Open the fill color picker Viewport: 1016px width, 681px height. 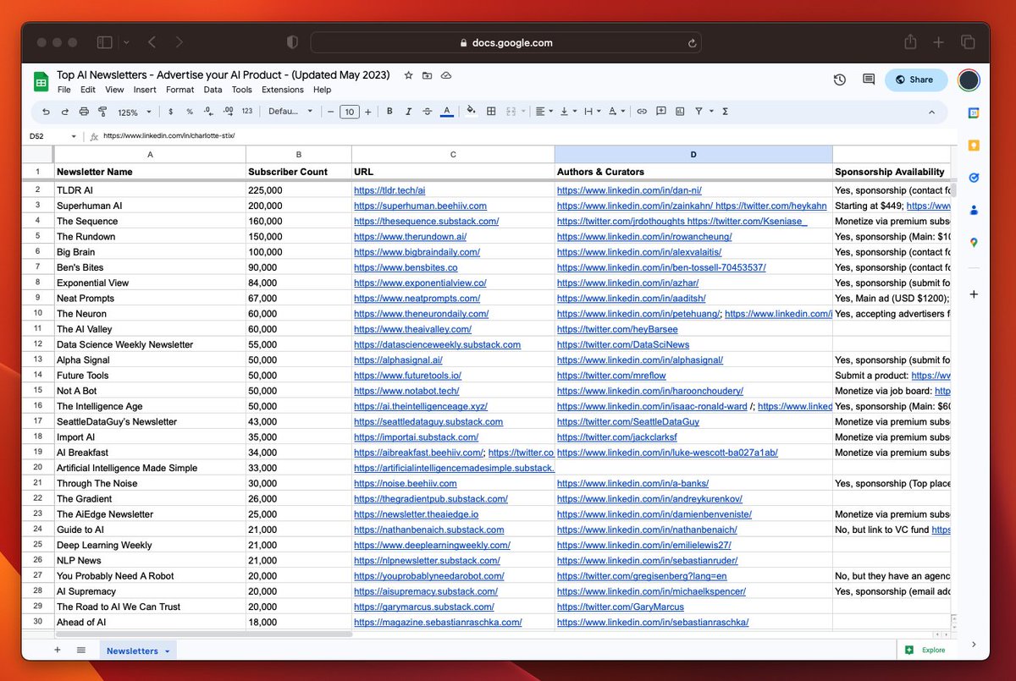[x=472, y=112]
